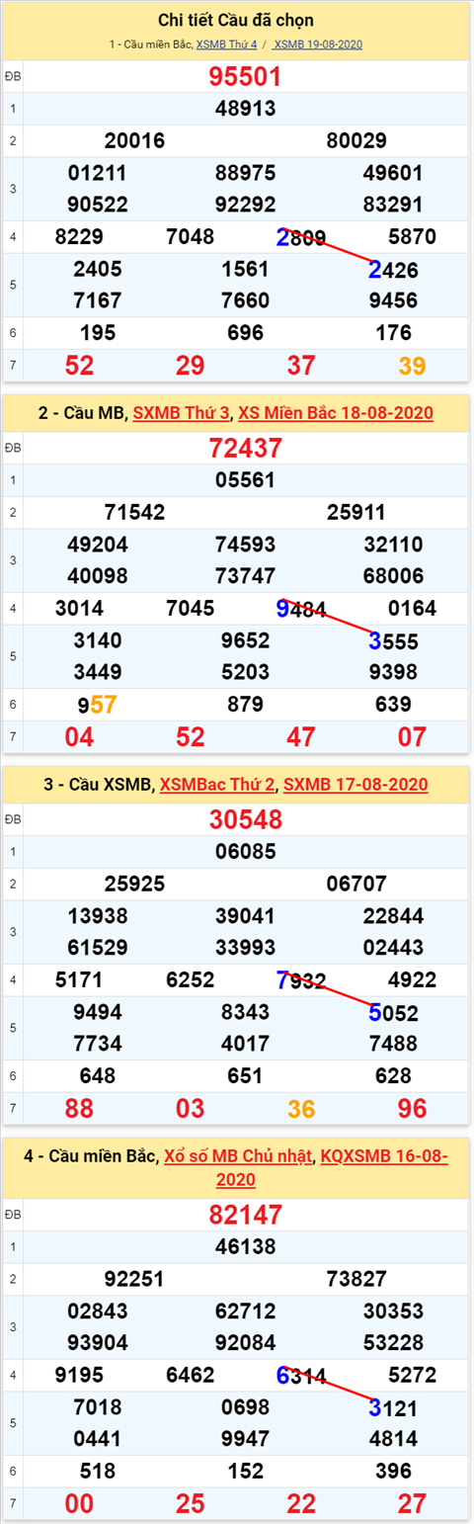Select fifth prize number 2426
The image size is (474, 1524).
pos(393,269)
